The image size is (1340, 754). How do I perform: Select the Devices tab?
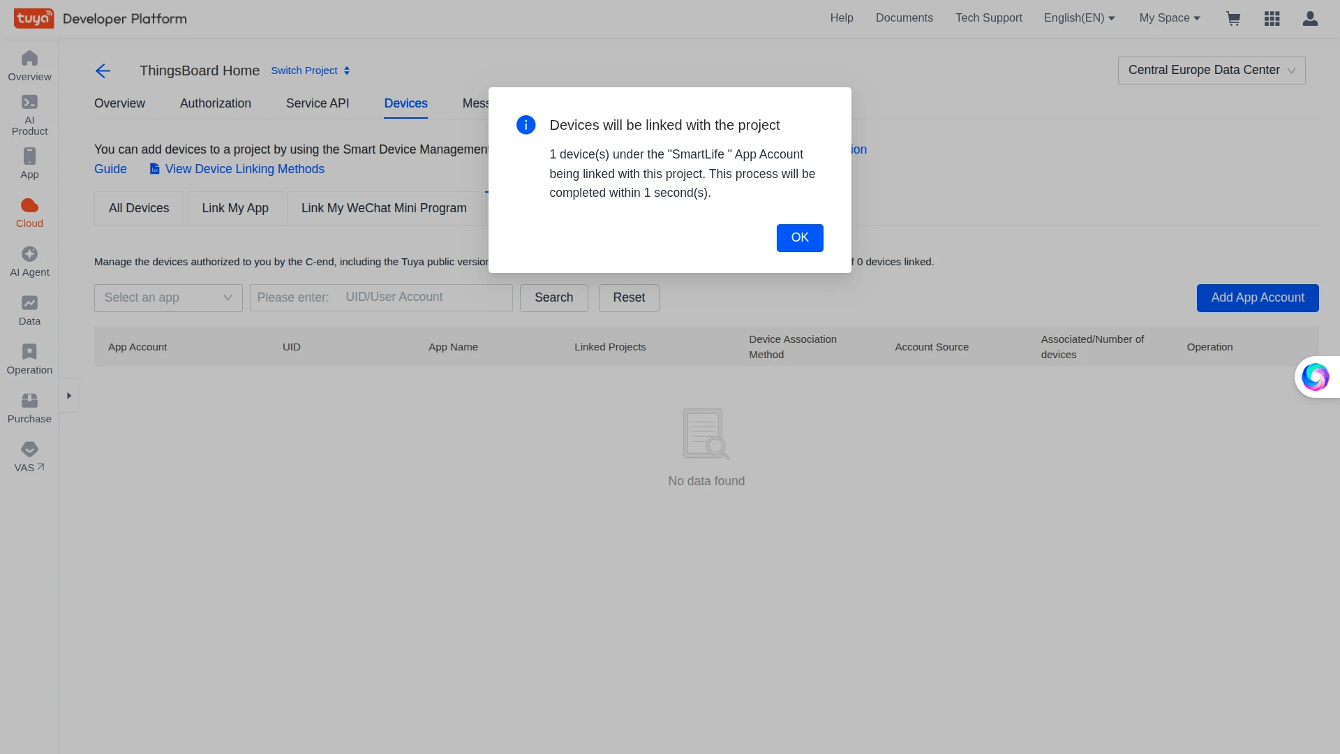point(405,103)
